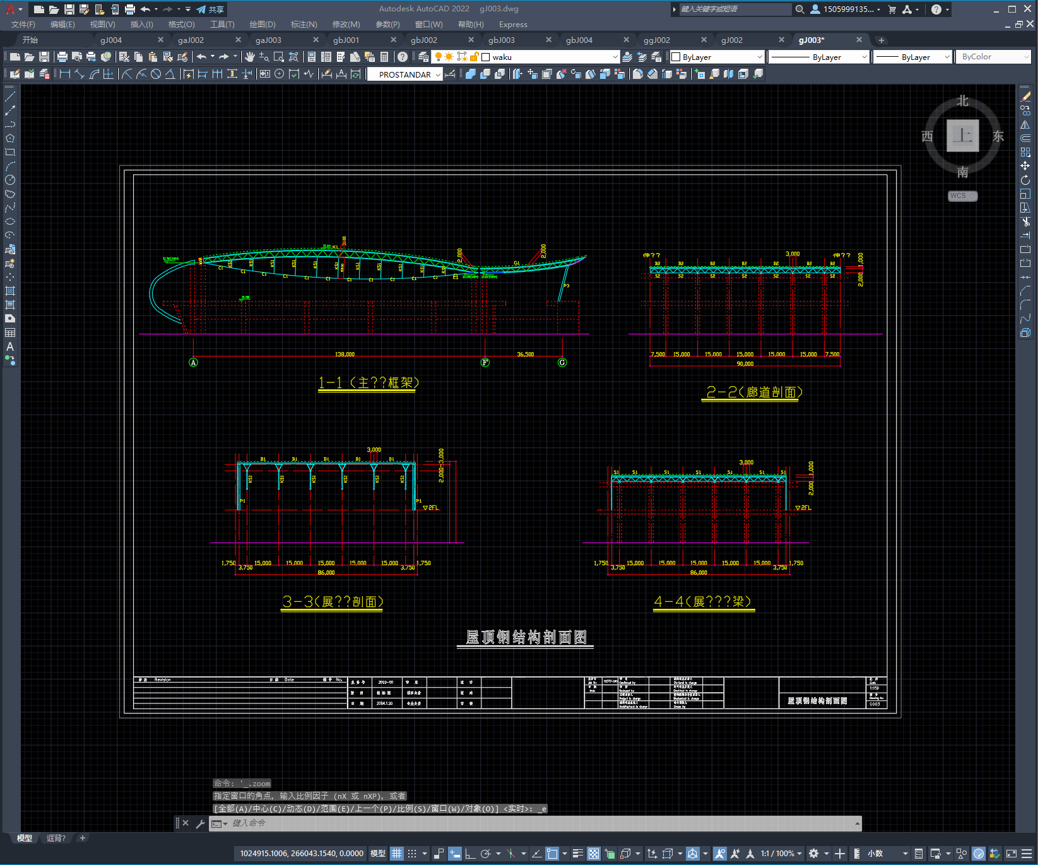Select the Rotate modify tool
This screenshot has width=1038, height=865.
coord(1025,180)
